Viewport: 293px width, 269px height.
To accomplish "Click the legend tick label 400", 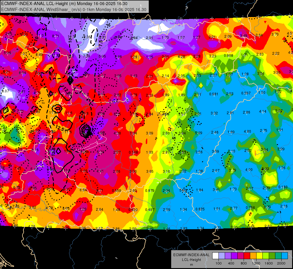I will (x=231, y=263).
